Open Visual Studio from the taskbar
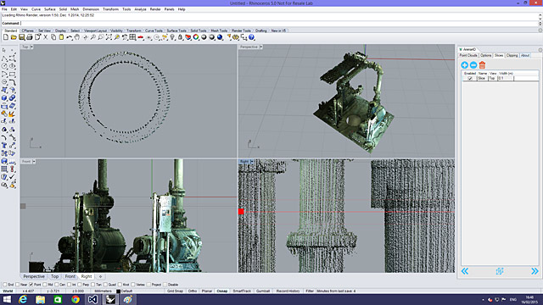543x305 pixels. (92, 299)
